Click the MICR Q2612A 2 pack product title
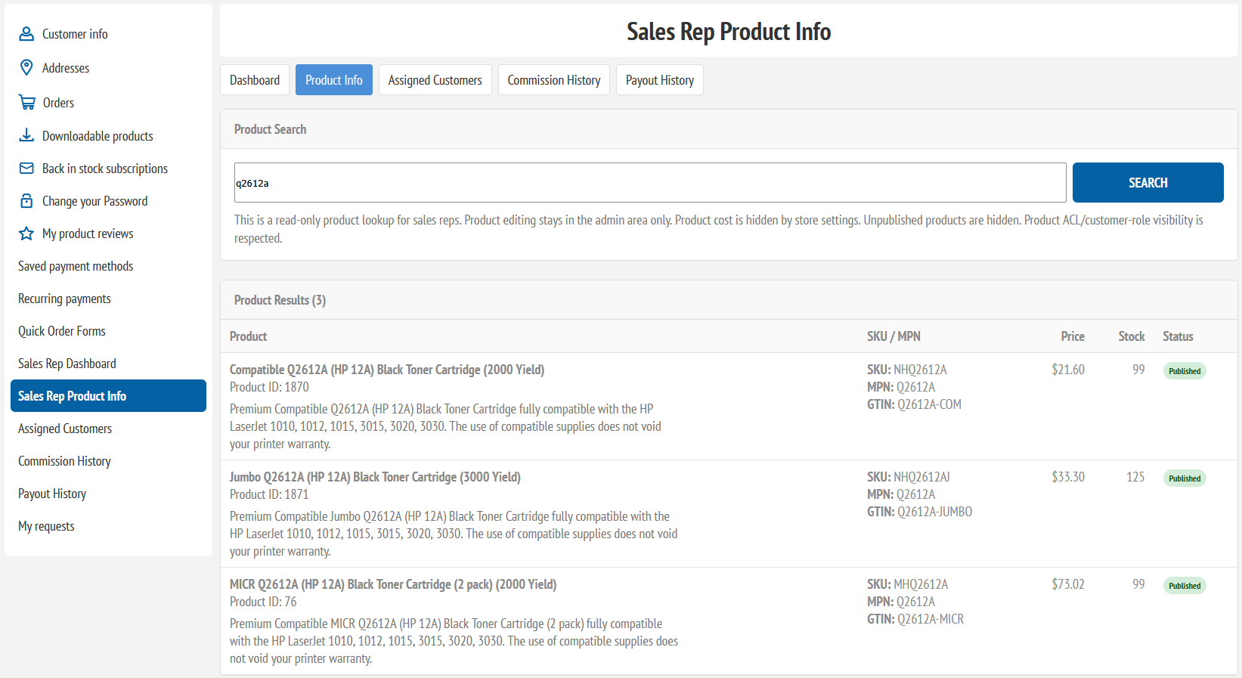This screenshot has height=678, width=1242. [393, 584]
